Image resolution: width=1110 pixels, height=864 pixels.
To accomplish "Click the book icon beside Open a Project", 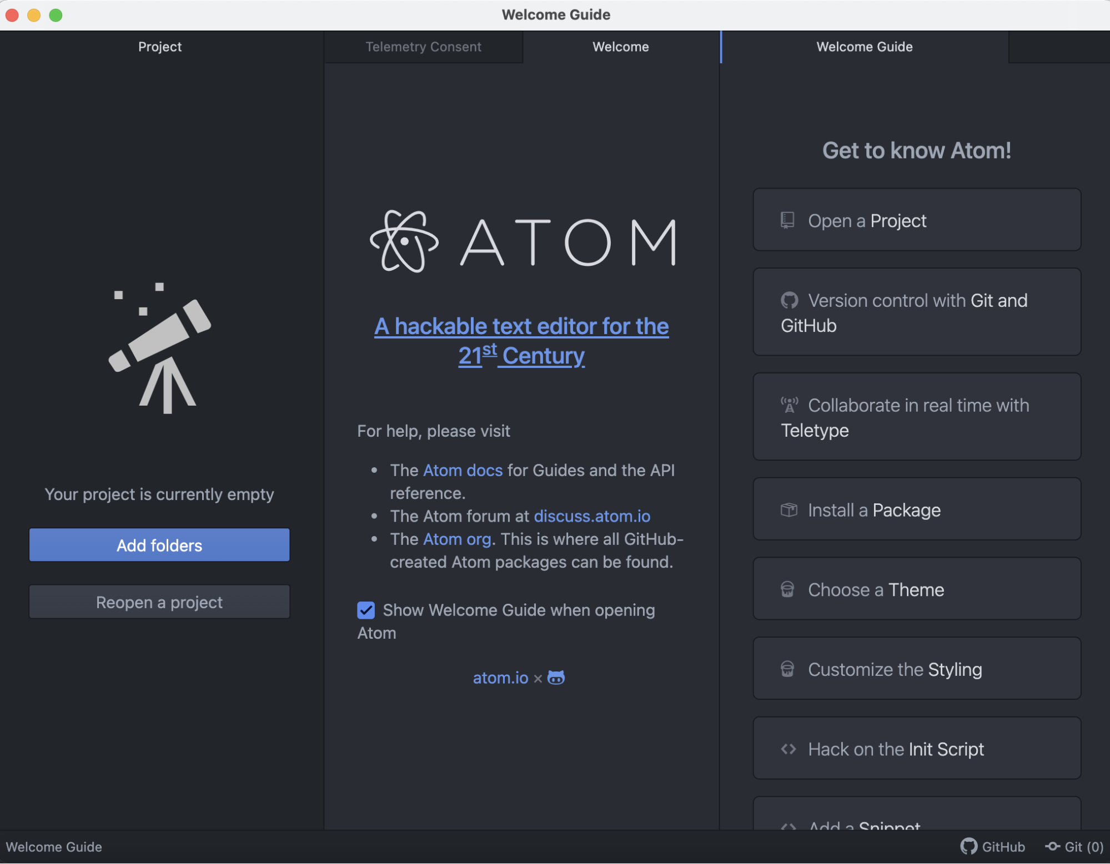I will [787, 220].
